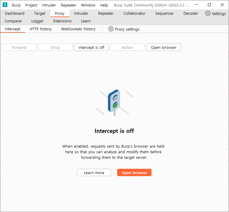Switch to the Dashboard tab
Screen dimensions: 229x212
coord(15,13)
